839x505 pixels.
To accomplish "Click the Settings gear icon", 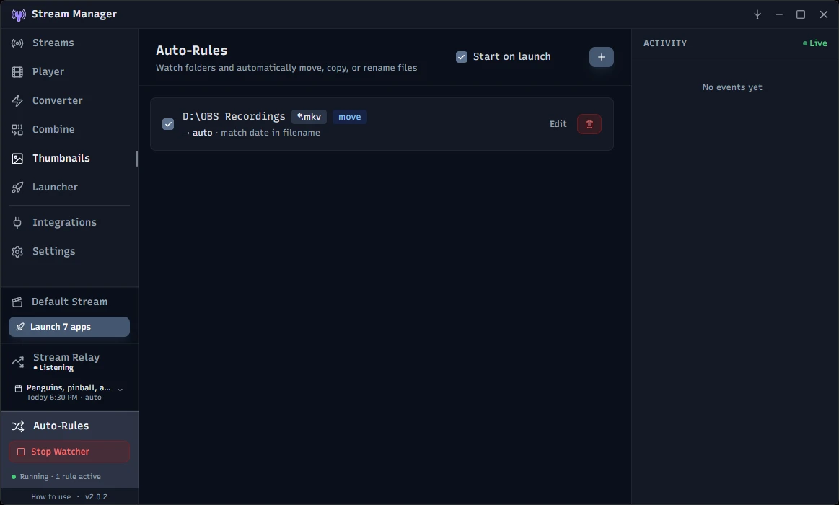I will [x=17, y=252].
